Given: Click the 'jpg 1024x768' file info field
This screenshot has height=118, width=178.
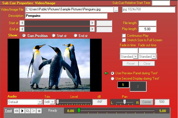Looking at the screenshot, I should tap(149, 10).
